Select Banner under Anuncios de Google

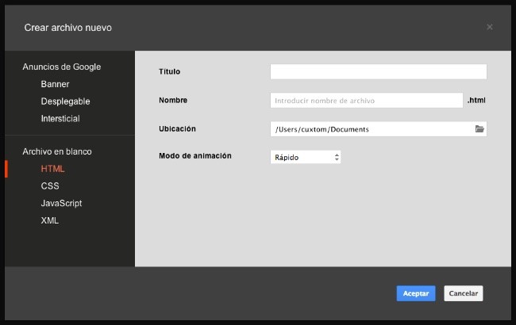tap(55, 84)
